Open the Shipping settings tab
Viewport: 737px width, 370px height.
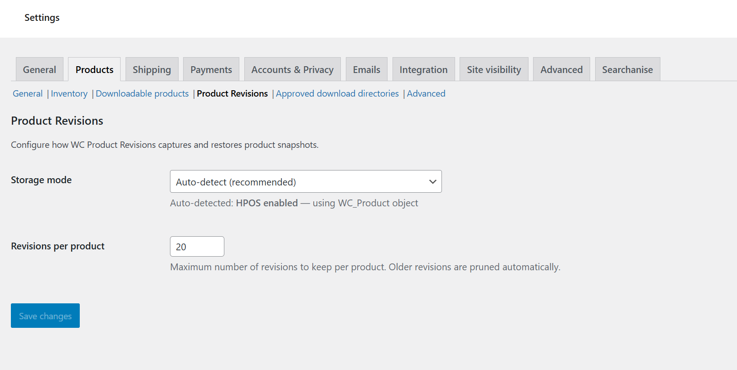tap(152, 69)
